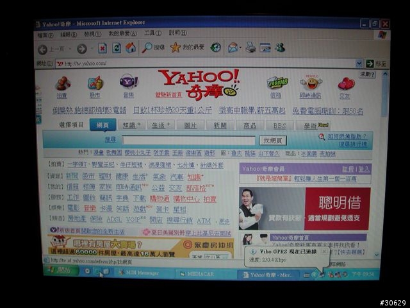Stop page loading with the red X icon
410x308 pixels.
coord(102,49)
